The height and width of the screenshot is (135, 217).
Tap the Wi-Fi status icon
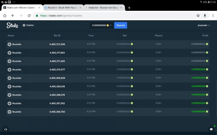(x=201, y=2)
